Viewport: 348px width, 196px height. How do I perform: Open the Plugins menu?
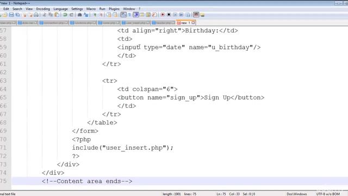114,9
